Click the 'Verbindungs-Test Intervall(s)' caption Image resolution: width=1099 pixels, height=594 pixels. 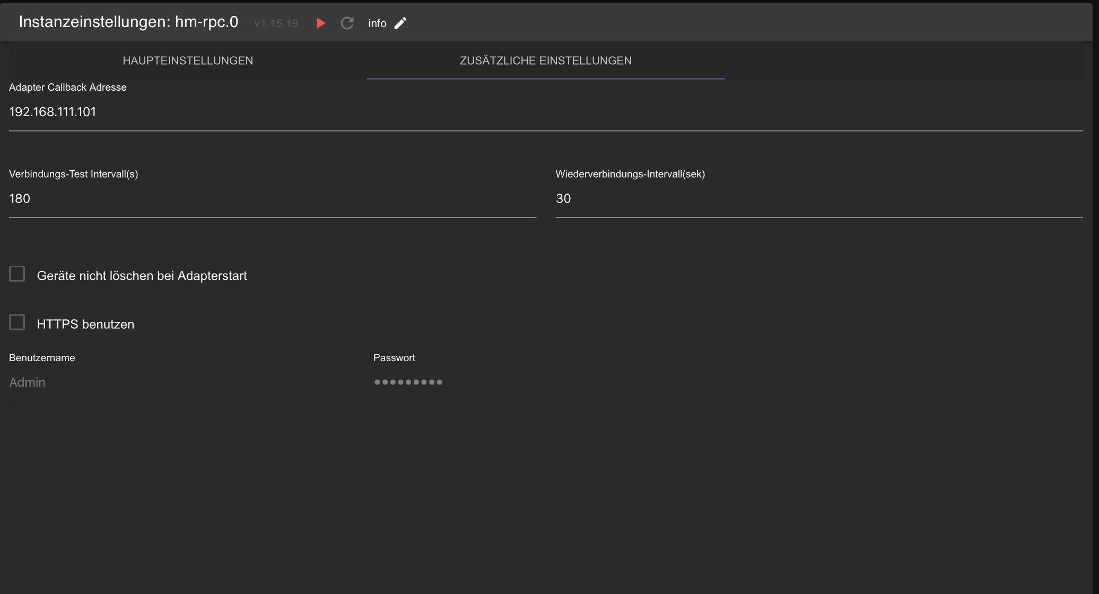point(73,174)
